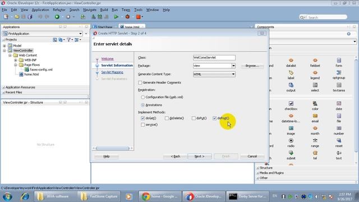This screenshot has height=202, width=359.
Task: Expand Media and Plugins component group
Action: (258, 173)
